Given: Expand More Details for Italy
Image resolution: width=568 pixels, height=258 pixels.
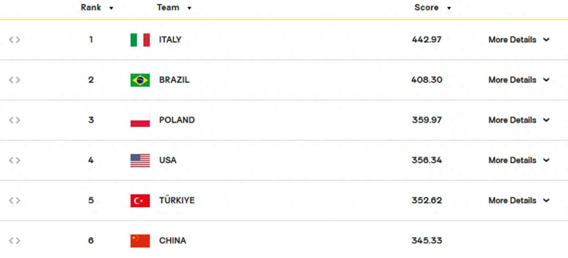Looking at the screenshot, I should [x=519, y=40].
